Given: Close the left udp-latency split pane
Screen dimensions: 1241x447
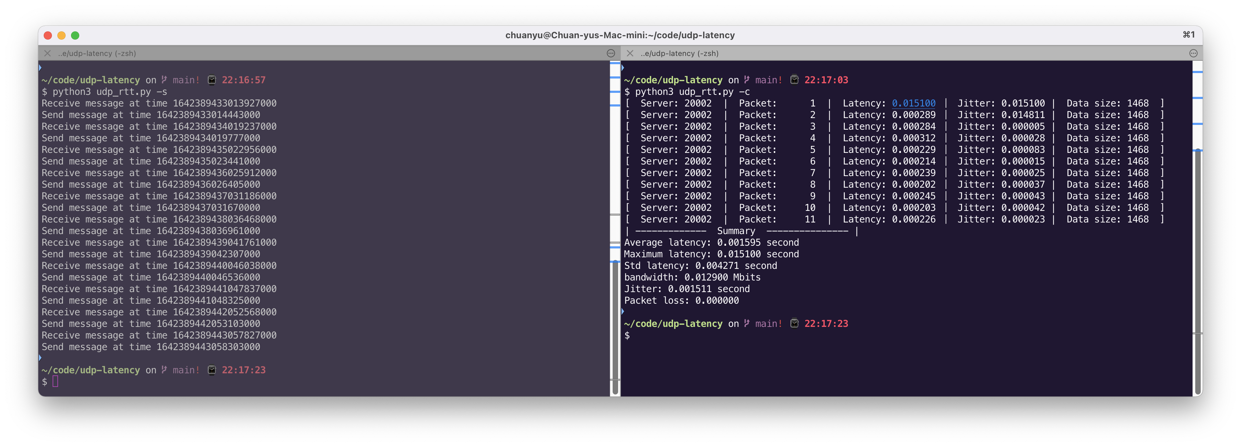Looking at the screenshot, I should pyautogui.click(x=47, y=54).
